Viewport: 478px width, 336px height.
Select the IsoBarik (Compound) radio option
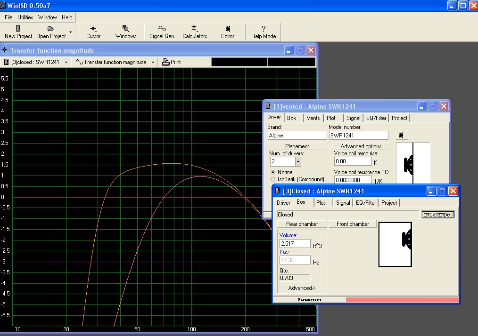(273, 180)
